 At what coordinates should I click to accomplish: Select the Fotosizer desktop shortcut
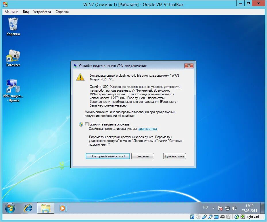[13, 58]
